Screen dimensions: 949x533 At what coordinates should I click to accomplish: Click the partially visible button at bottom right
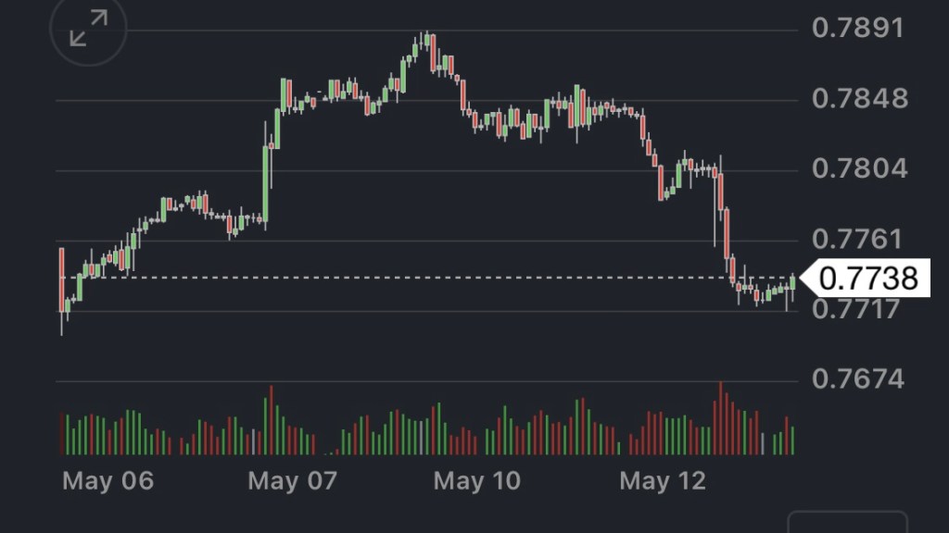pyautogui.click(x=847, y=522)
